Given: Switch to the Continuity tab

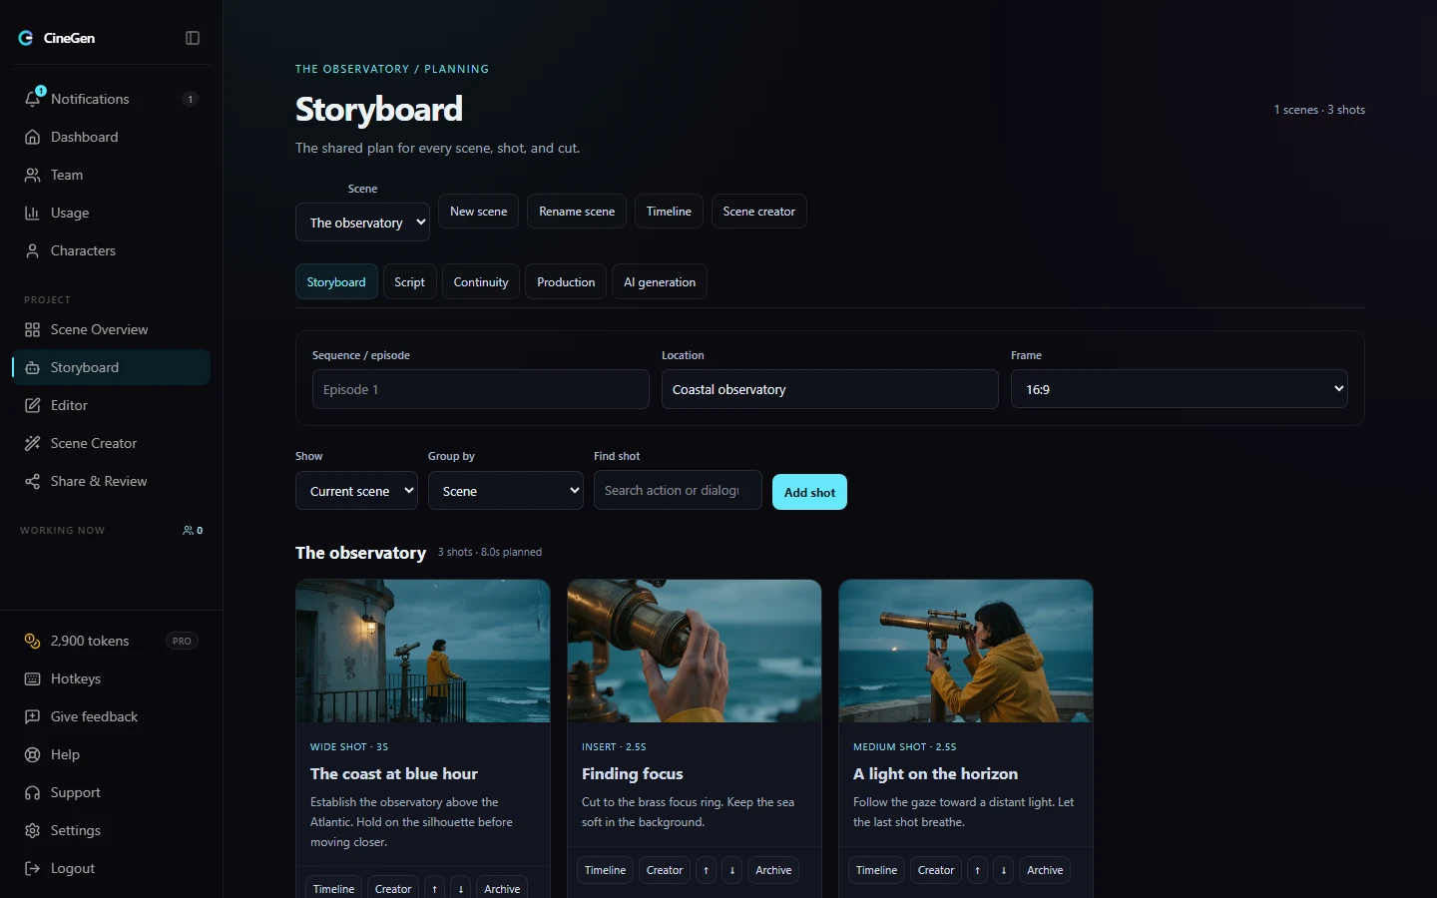Looking at the screenshot, I should [481, 282].
